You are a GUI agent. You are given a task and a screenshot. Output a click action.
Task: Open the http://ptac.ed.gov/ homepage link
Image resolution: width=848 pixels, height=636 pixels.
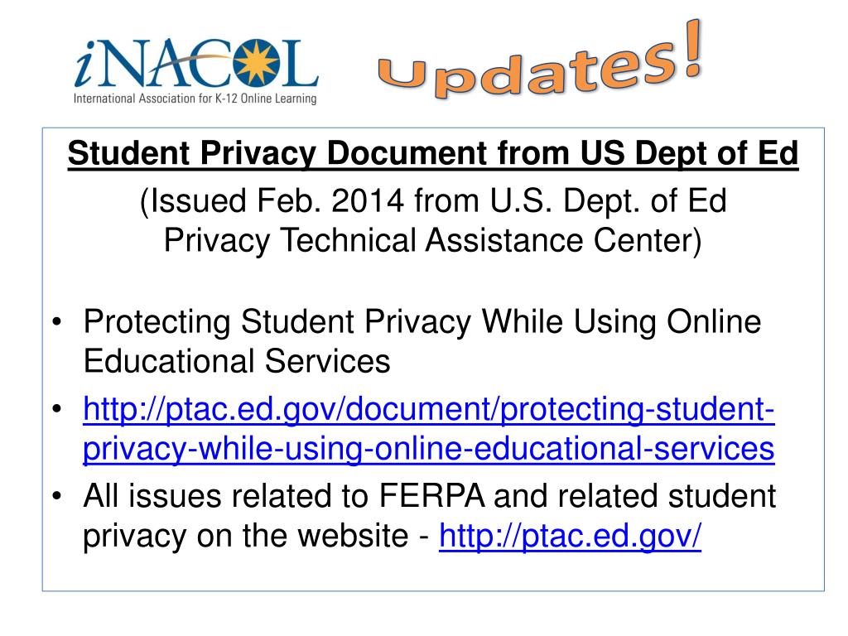(570, 537)
